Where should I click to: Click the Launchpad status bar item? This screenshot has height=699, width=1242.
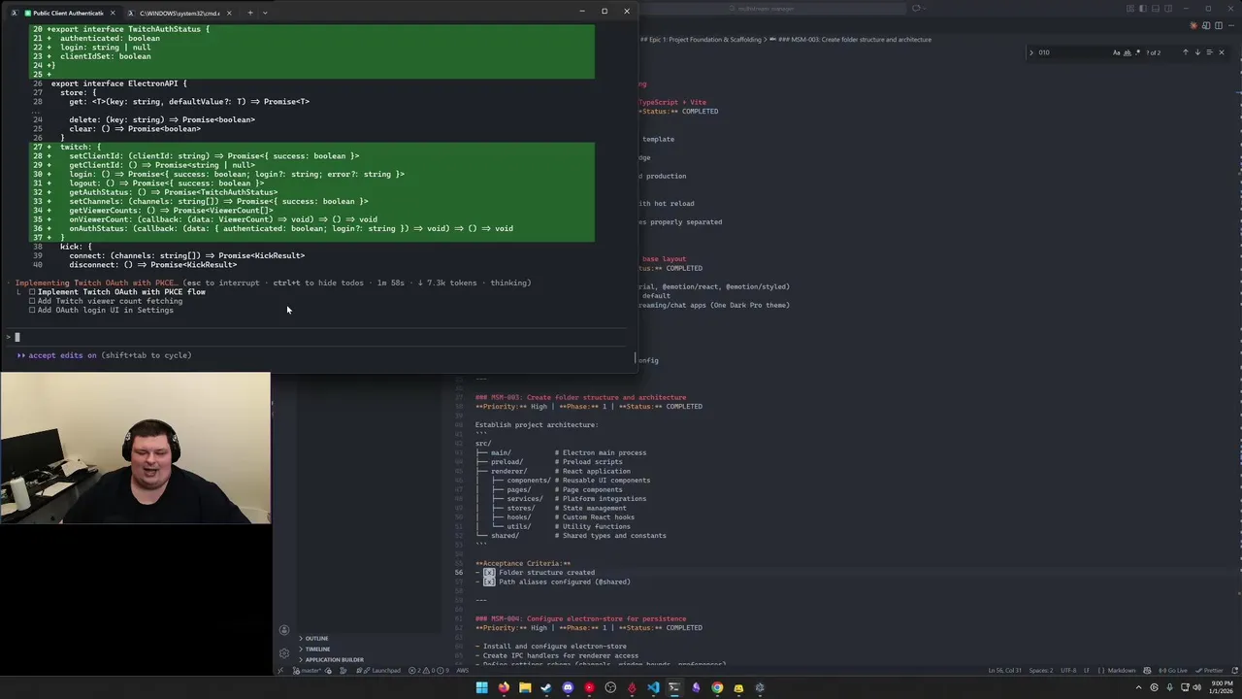click(x=380, y=671)
